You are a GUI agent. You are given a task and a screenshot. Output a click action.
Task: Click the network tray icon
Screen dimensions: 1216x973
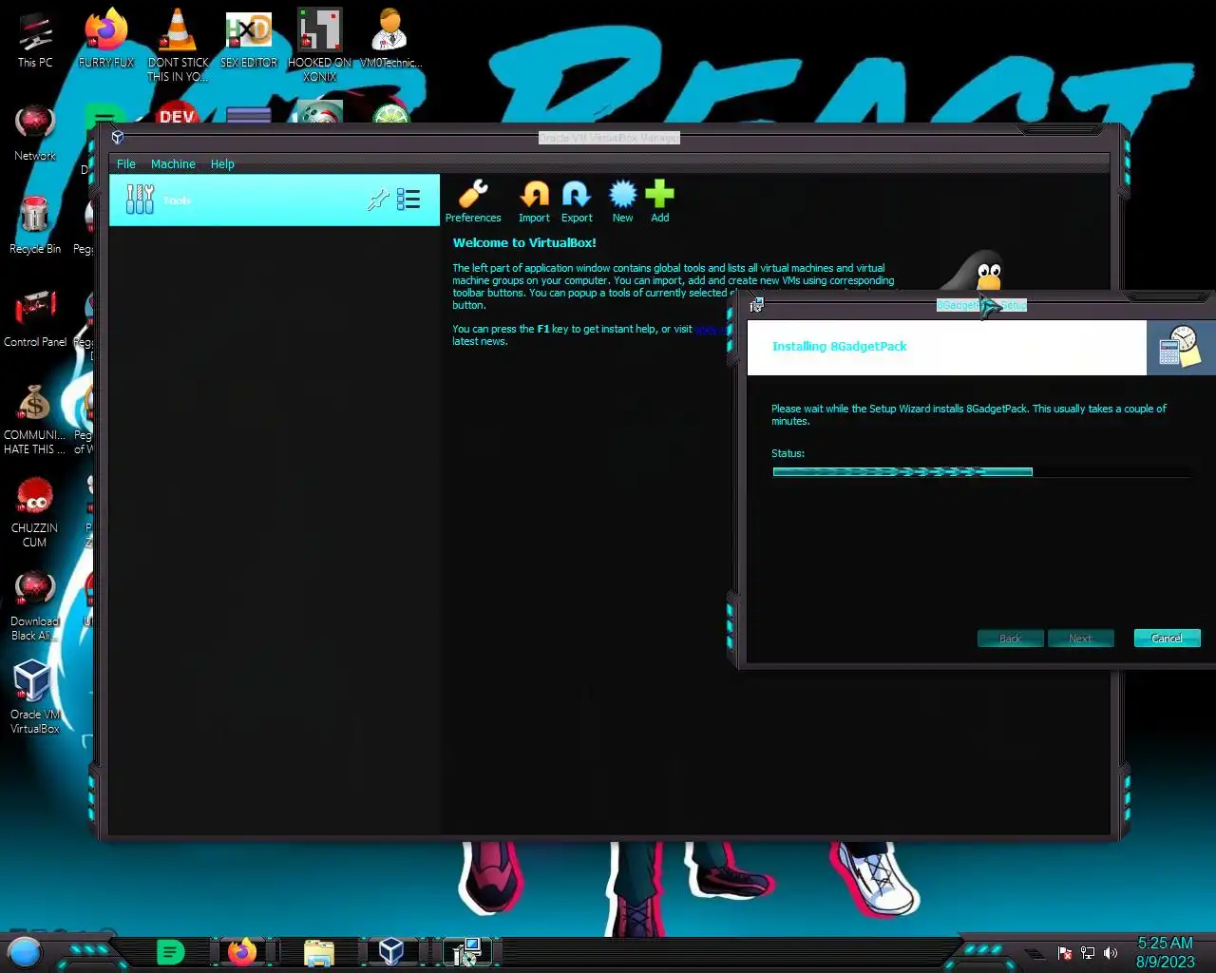[x=1088, y=953]
